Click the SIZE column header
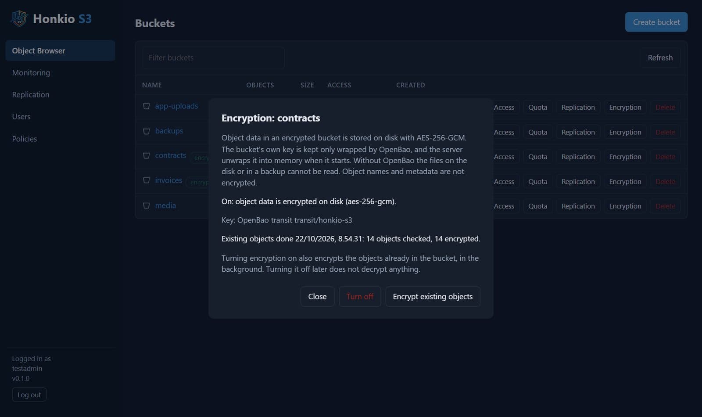The image size is (702, 417). [x=307, y=85]
